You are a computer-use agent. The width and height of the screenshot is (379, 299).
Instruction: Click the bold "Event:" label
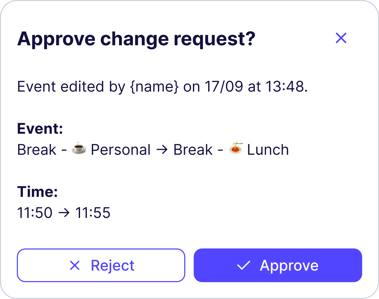[x=40, y=129]
